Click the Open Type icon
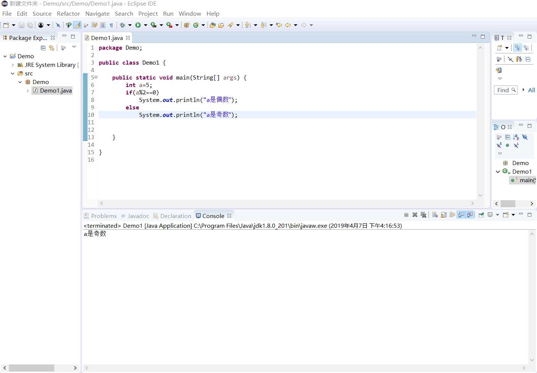Image resolution: width=537 pixels, height=373 pixels. click(x=212, y=25)
